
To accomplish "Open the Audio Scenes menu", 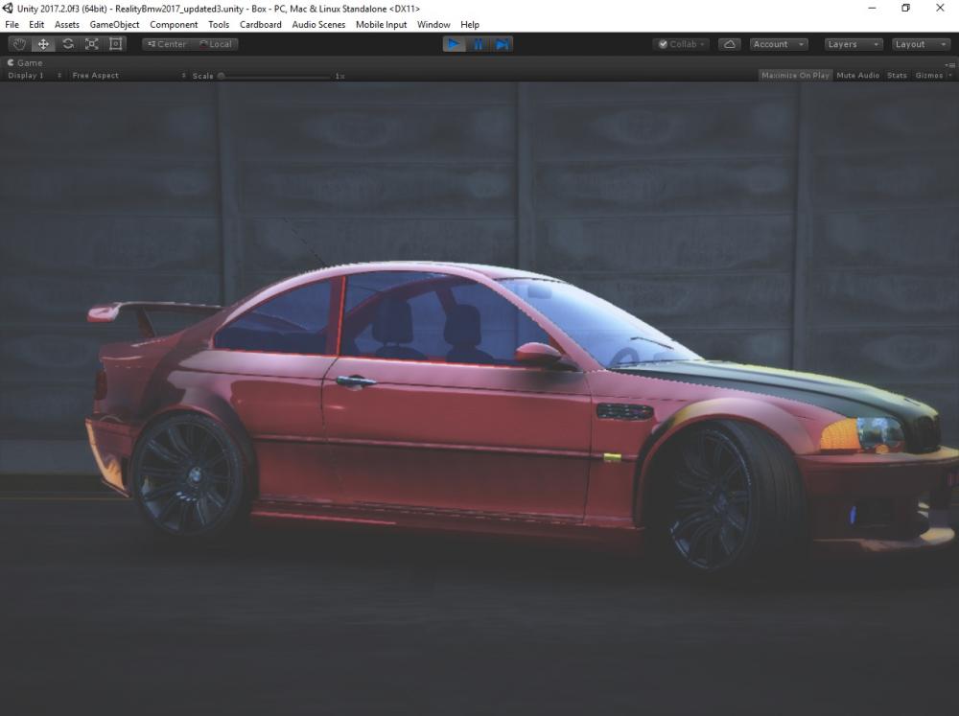I will [318, 25].
